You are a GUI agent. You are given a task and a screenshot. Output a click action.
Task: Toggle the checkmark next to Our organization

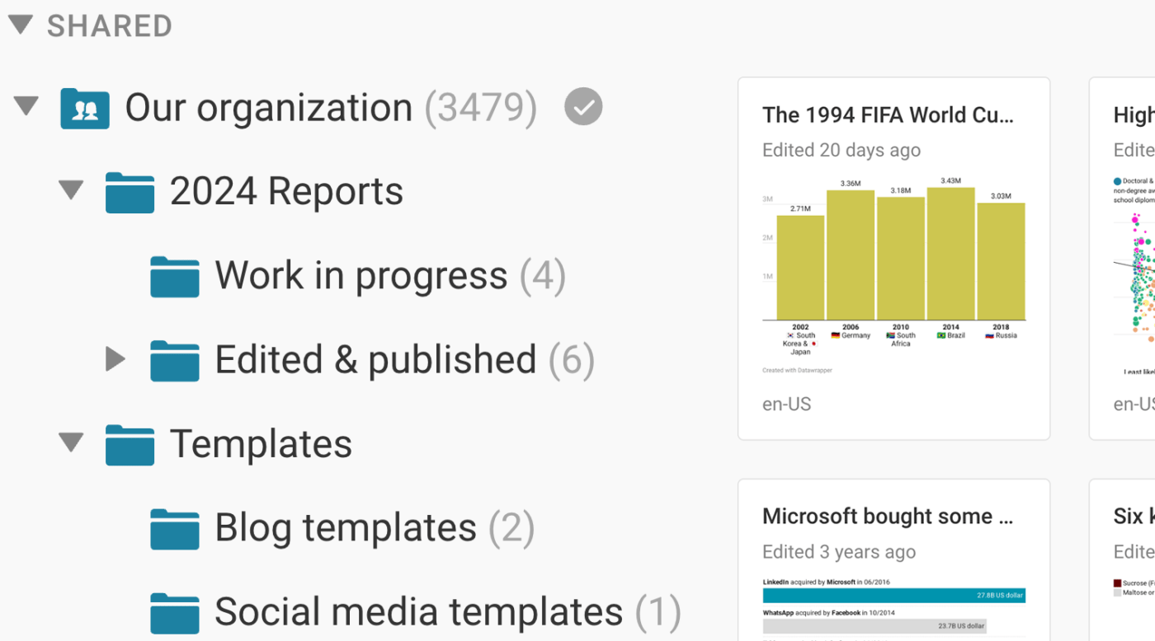pyautogui.click(x=583, y=108)
